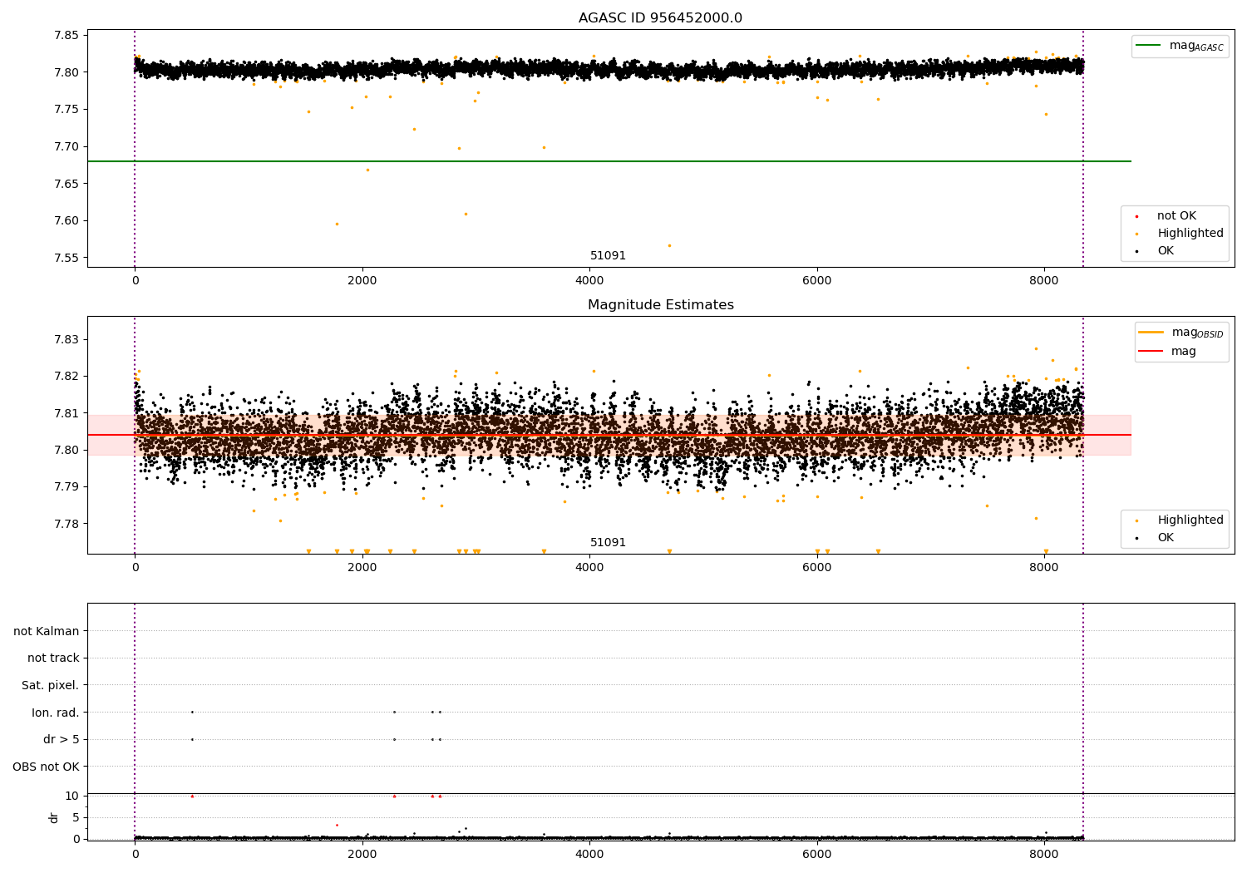This screenshot has width=1247, height=873.
Task: Click the 5 tick label on the dr axis
Action: click(76, 818)
